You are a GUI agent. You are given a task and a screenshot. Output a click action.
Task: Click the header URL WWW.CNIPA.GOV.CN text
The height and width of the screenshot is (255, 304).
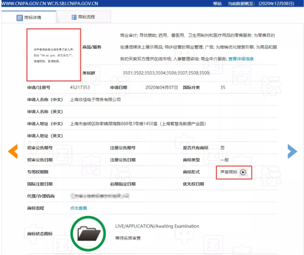click(x=49, y=4)
